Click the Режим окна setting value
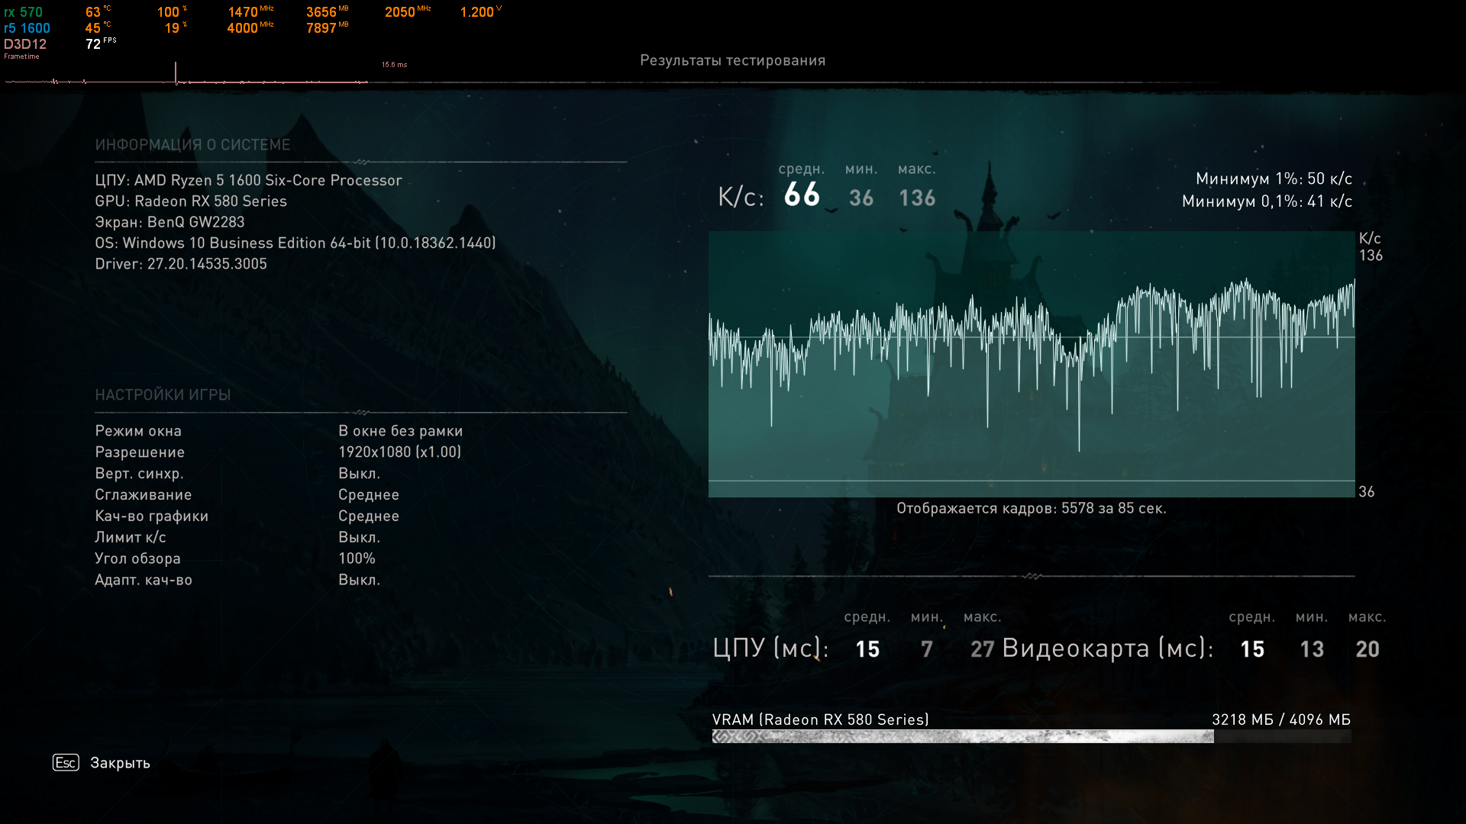Viewport: 1466px width, 824px height. pyautogui.click(x=400, y=431)
